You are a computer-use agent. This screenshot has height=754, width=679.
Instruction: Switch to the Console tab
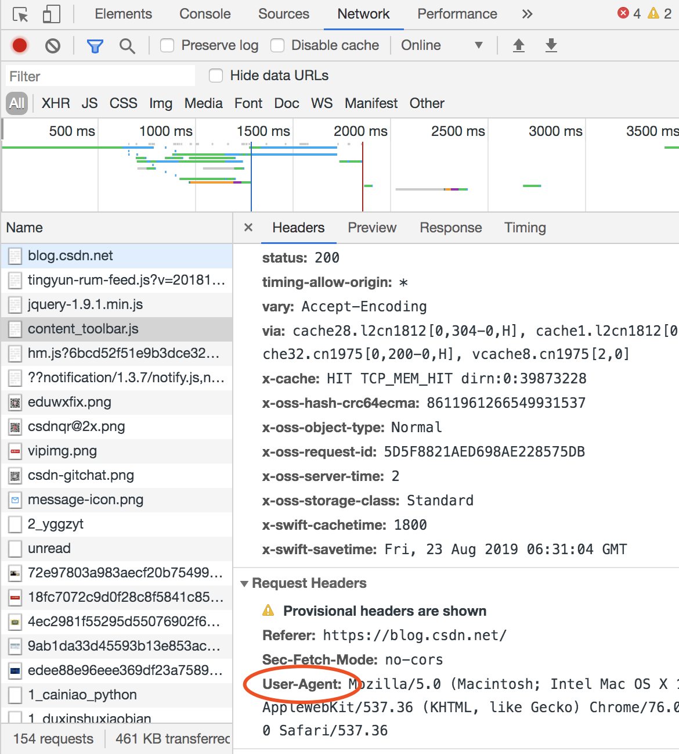(205, 14)
